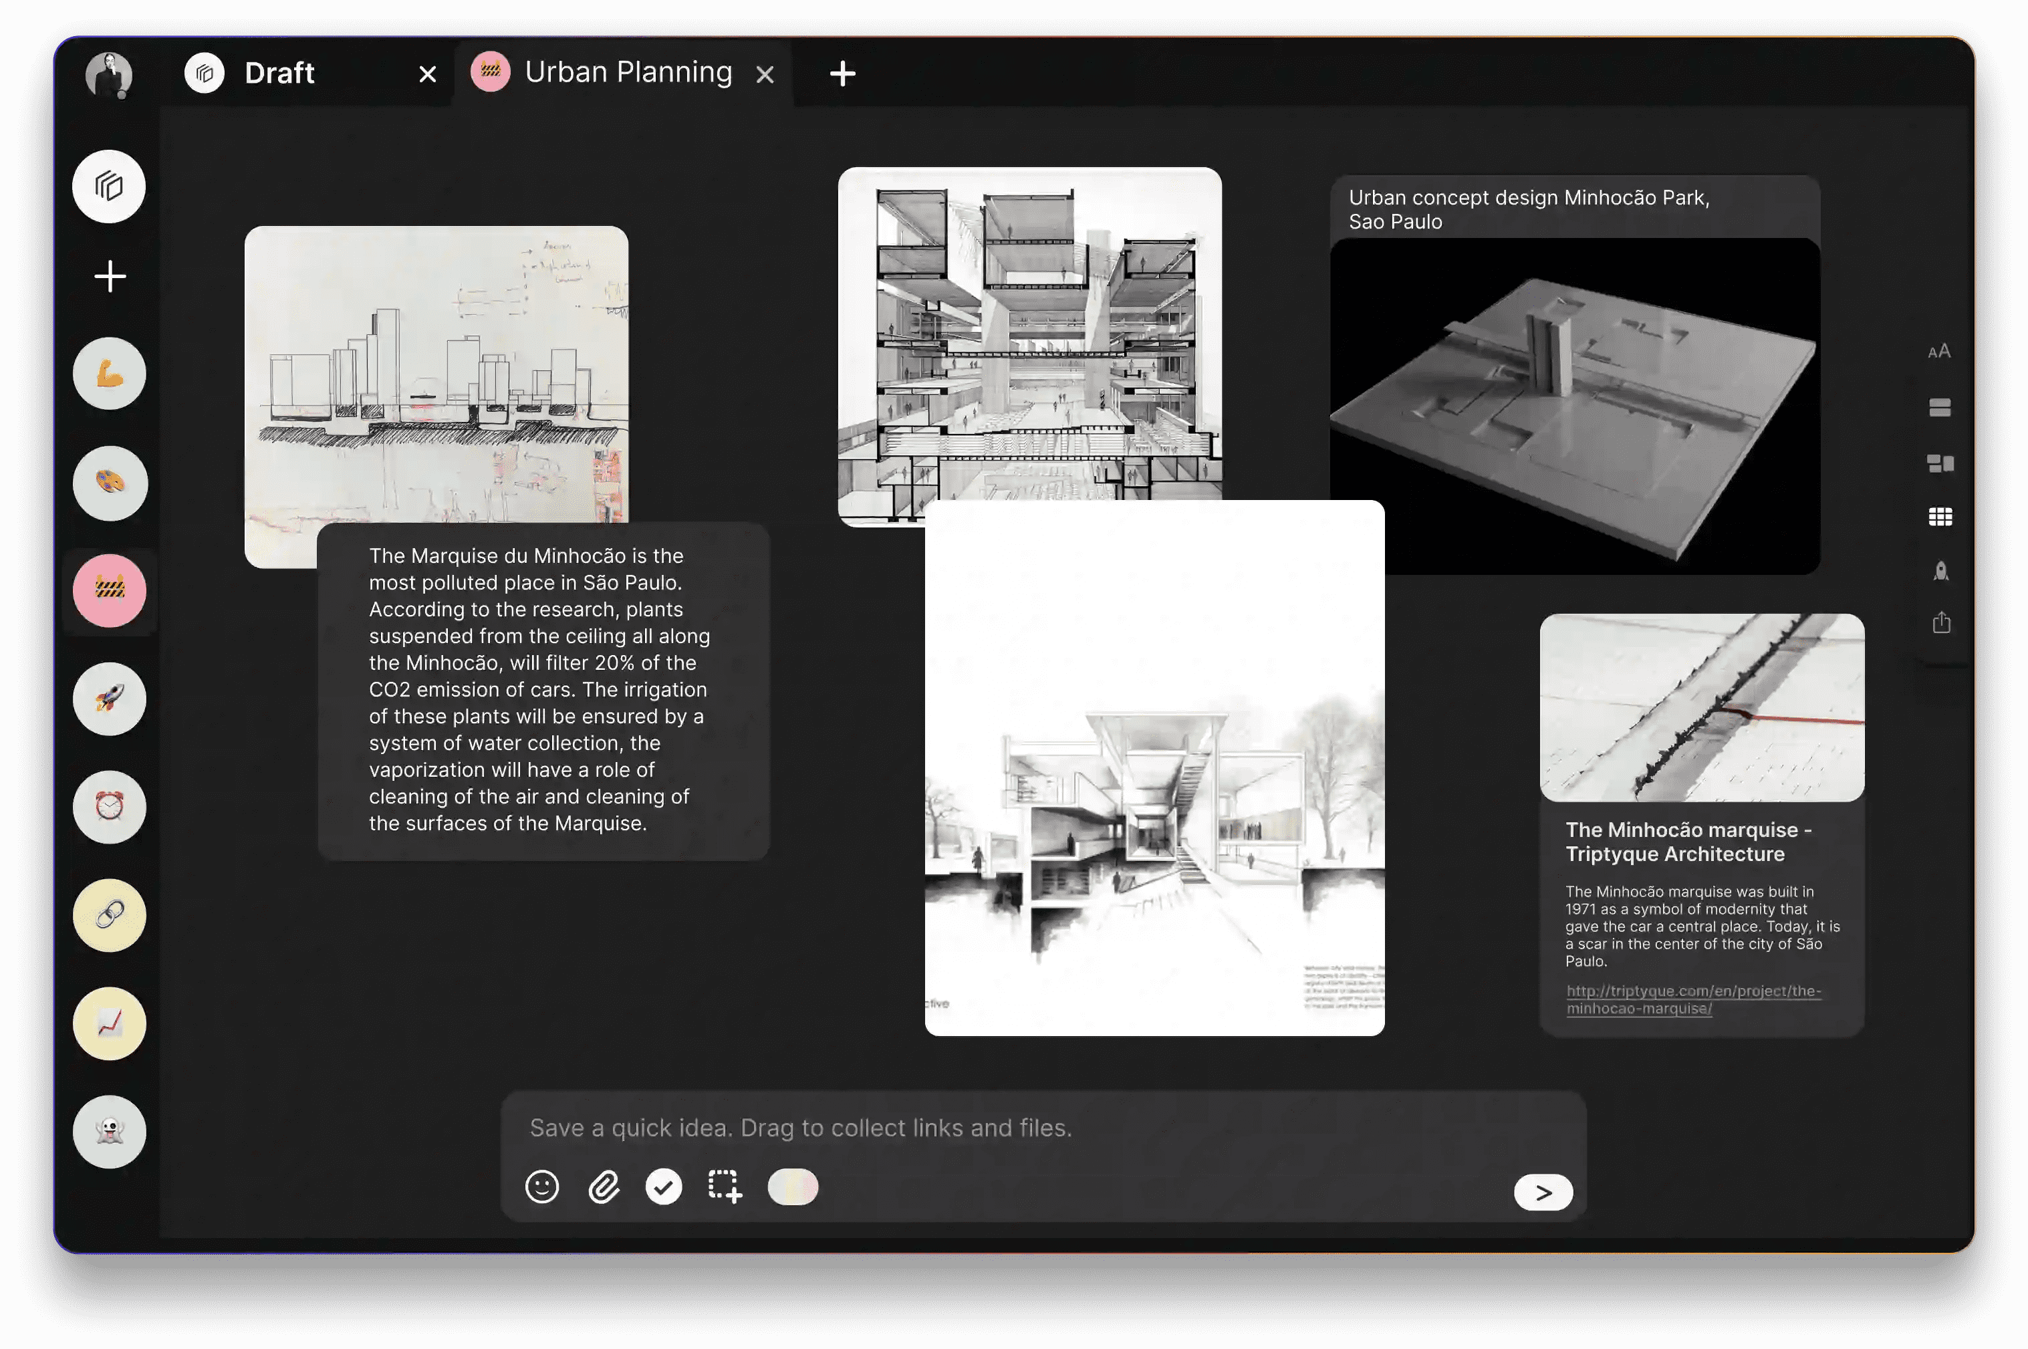Select the palette emoji workspace
This screenshot has width=2028, height=1349.
pyautogui.click(x=109, y=483)
